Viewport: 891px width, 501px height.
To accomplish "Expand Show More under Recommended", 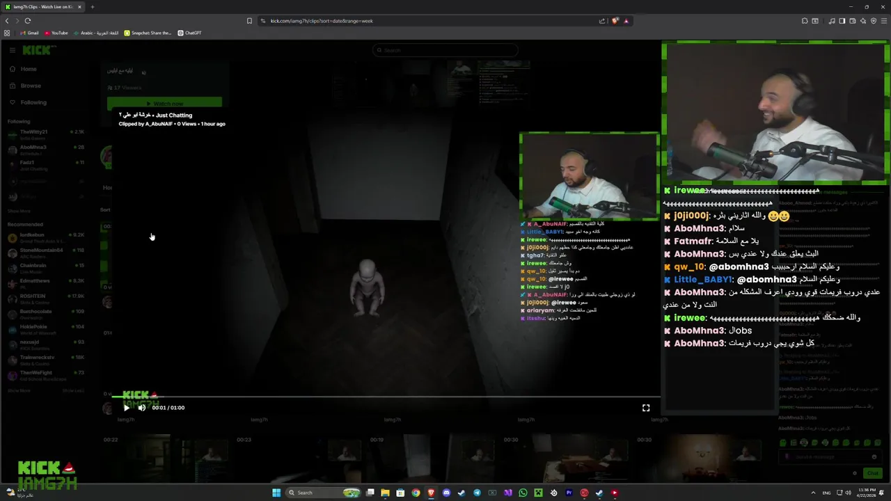I will coord(19,390).
